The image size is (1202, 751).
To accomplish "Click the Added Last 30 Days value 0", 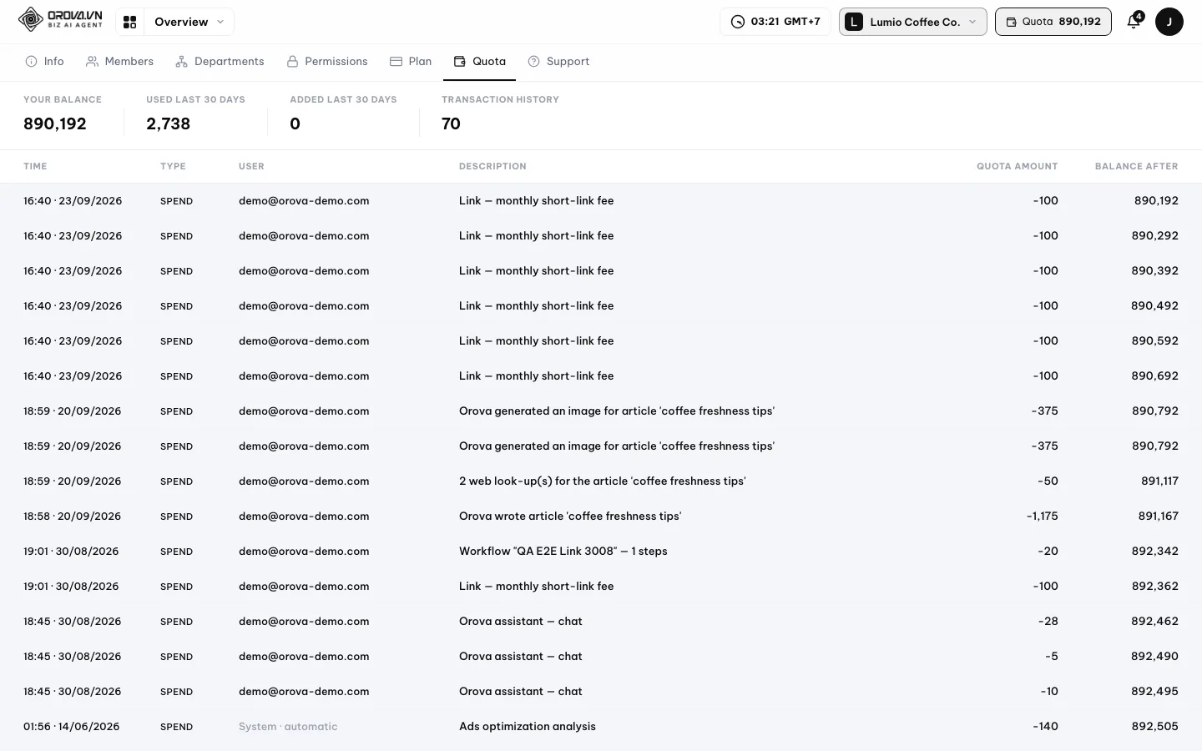I will (295, 123).
